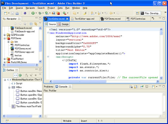168x124 pixels.
Task: Collapse HBox node in Outline
Action: tap(9, 87)
